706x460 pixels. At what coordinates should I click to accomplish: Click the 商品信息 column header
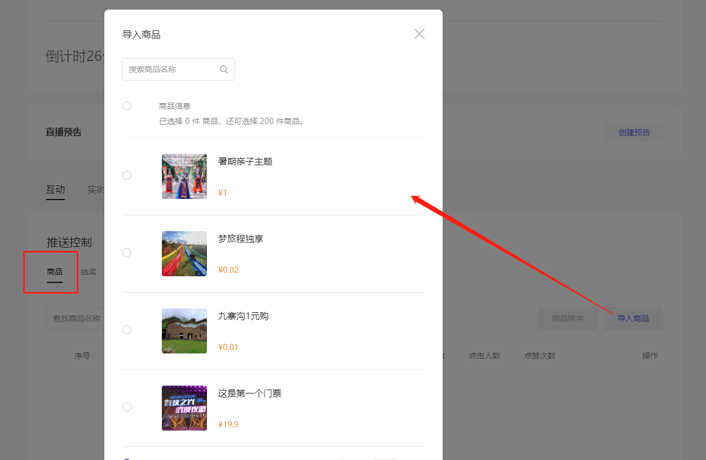click(175, 106)
